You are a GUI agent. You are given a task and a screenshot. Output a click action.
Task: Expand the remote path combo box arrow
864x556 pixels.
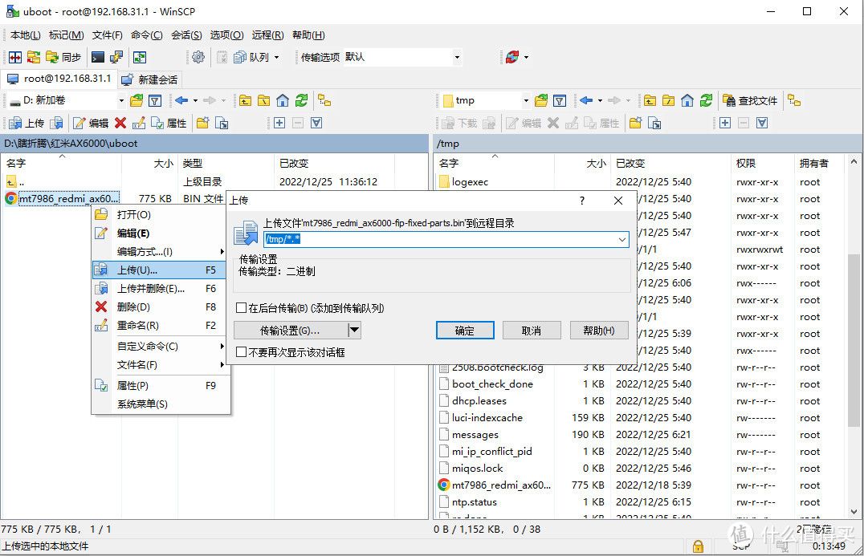(x=622, y=239)
